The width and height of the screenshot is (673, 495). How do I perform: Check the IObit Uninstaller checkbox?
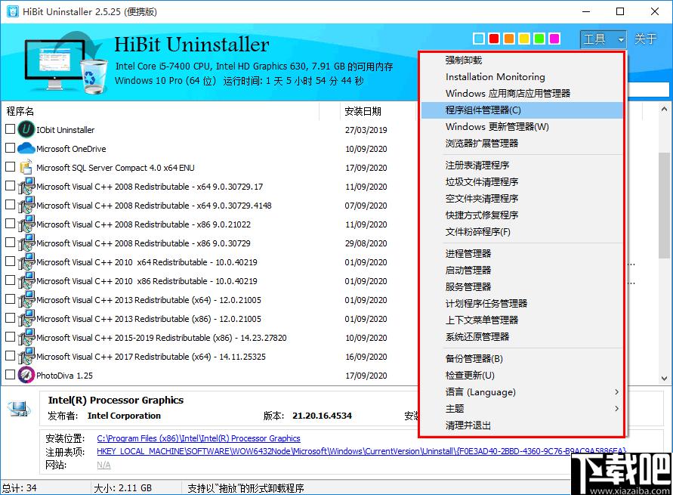[10, 129]
